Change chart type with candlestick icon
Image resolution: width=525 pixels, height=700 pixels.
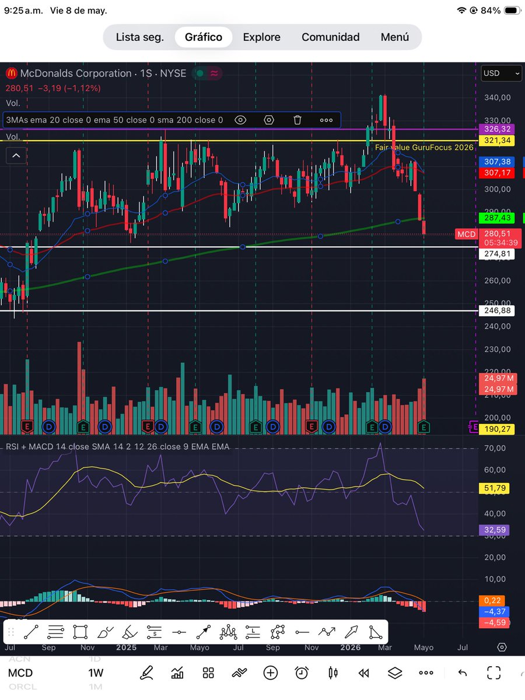click(x=333, y=673)
